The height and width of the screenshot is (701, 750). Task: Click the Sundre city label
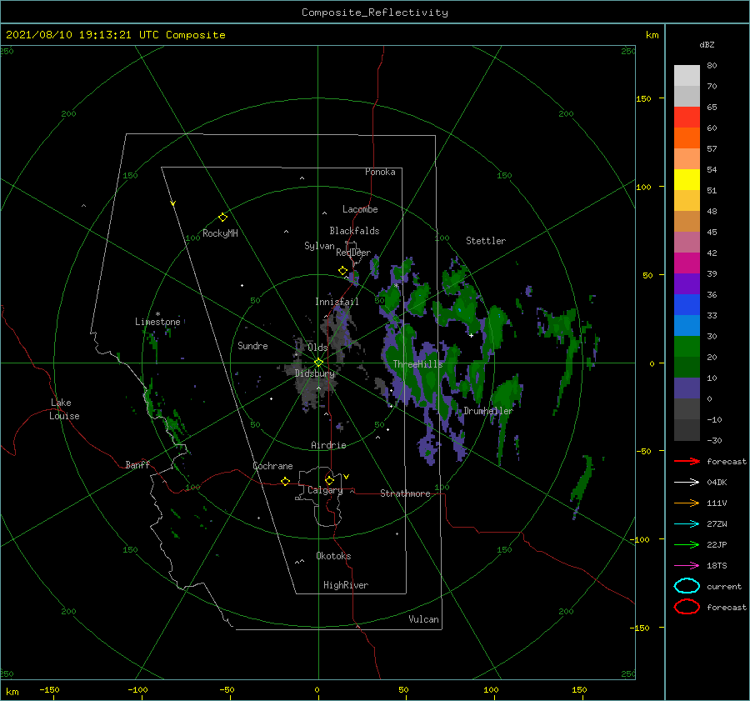(x=252, y=345)
